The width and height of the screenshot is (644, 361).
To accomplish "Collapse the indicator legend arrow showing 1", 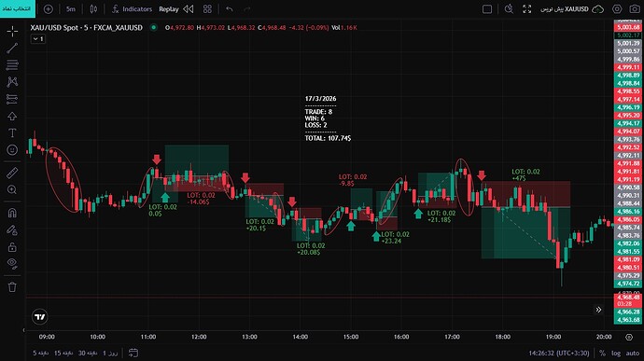I will (37, 39).
